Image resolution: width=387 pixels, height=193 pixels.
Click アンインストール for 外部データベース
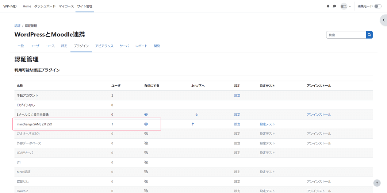pyautogui.click(x=319, y=143)
